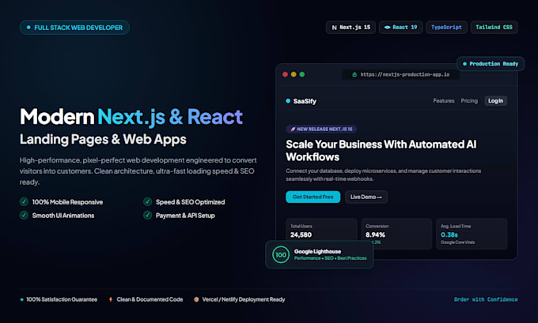This screenshot has height=323, width=538.
Task: Click the Production Ready badge
Action: (x=491, y=64)
